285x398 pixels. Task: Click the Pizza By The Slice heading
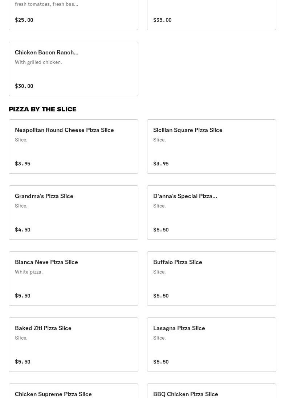click(x=42, y=109)
